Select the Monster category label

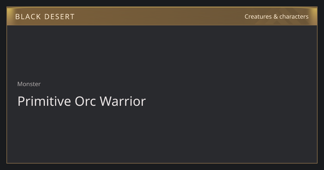tap(29, 84)
